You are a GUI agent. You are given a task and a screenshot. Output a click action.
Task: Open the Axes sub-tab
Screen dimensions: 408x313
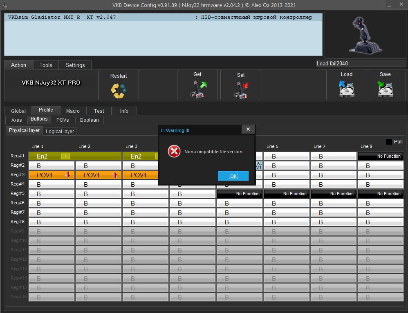pos(16,120)
